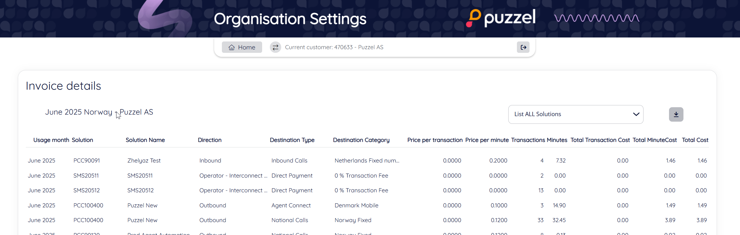Viewport: 740px width, 235px height.
Task: Click the Denmark Mobile category cell
Action: tap(356, 206)
